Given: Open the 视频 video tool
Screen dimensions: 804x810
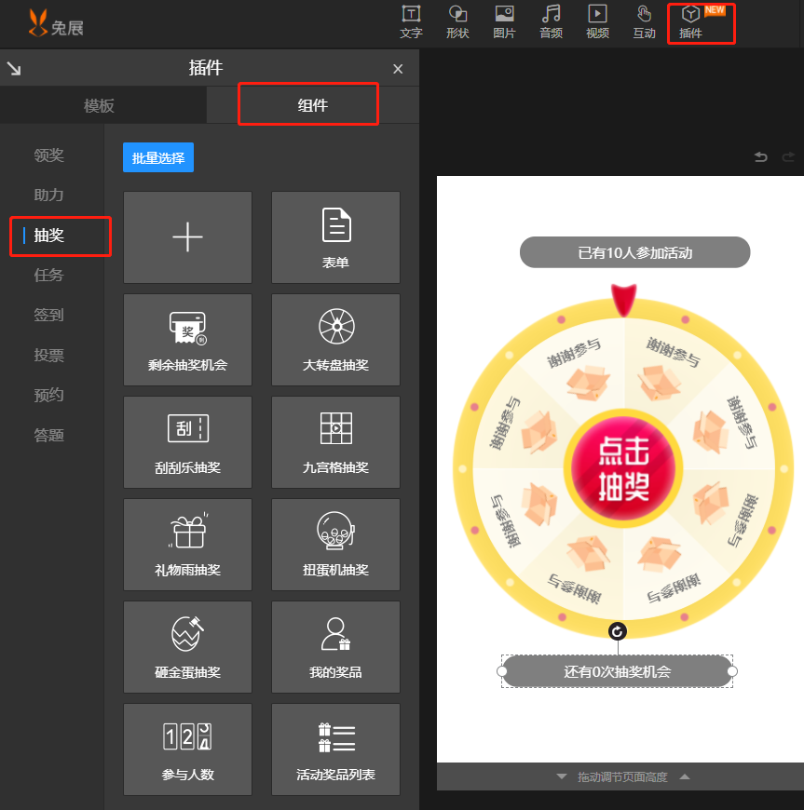Looking at the screenshot, I should 597,22.
